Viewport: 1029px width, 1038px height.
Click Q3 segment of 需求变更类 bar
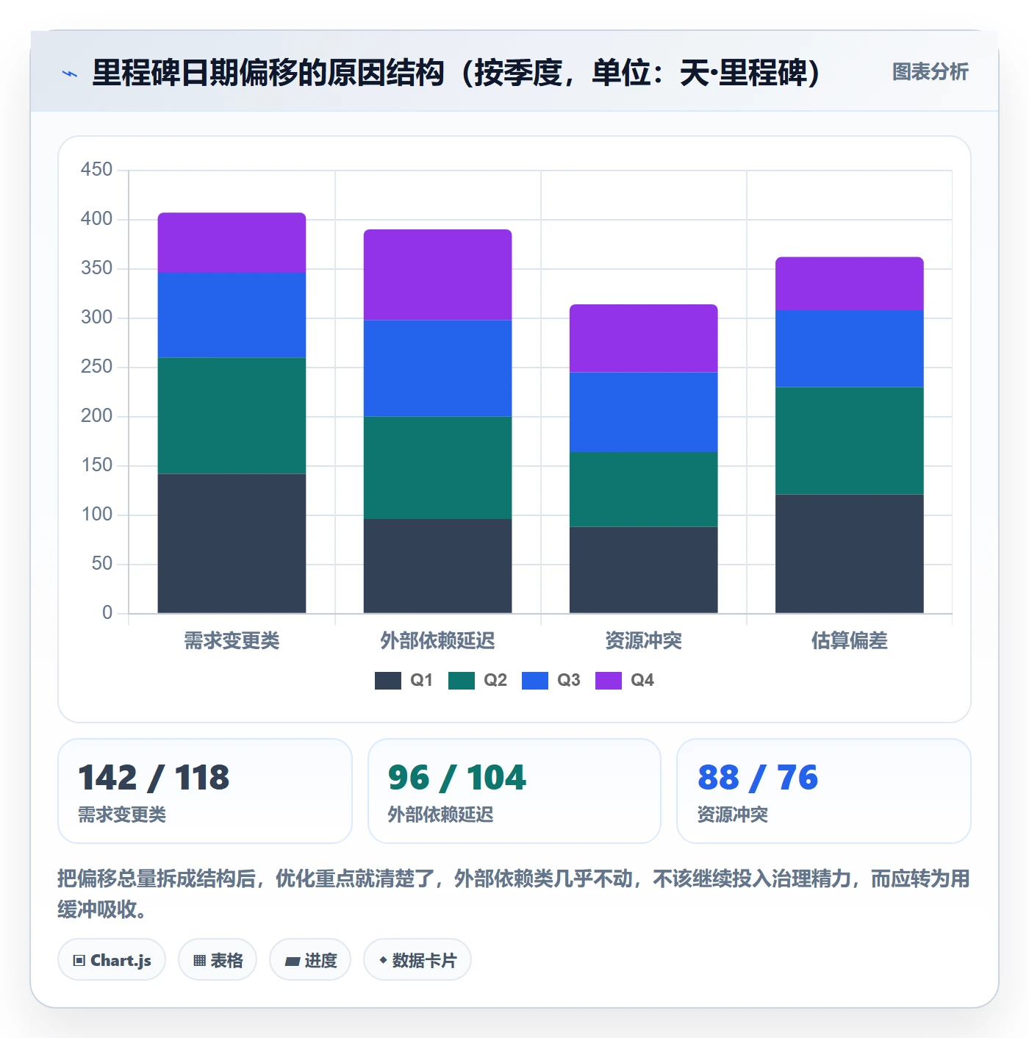click(232, 315)
